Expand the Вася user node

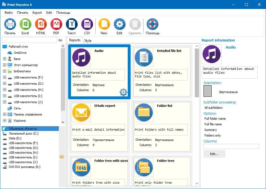click(4, 59)
